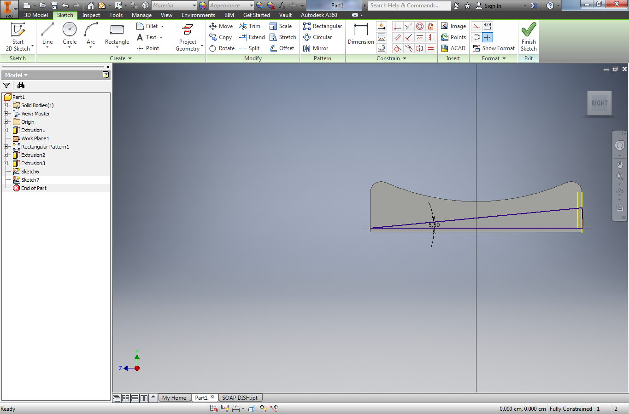Expand the Solid Bodies(1) node
Image resolution: width=629 pixels, height=414 pixels.
click(6, 105)
